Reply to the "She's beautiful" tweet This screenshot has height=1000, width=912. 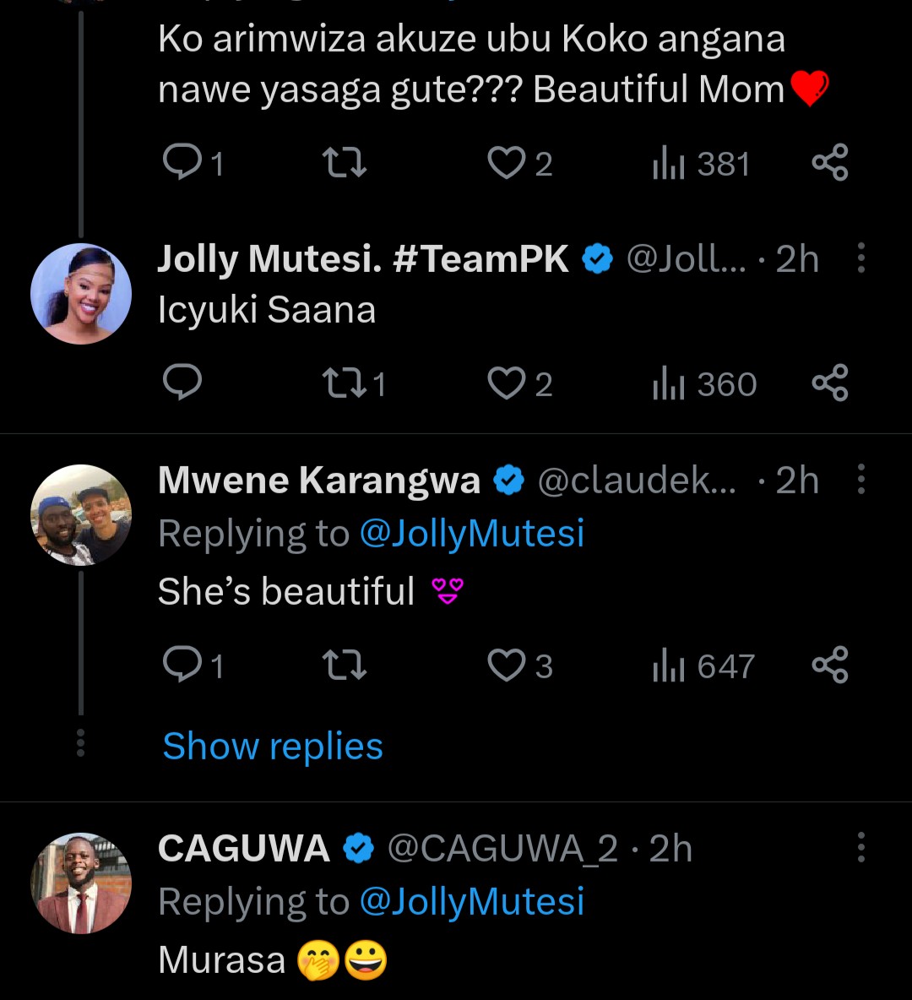(x=182, y=666)
